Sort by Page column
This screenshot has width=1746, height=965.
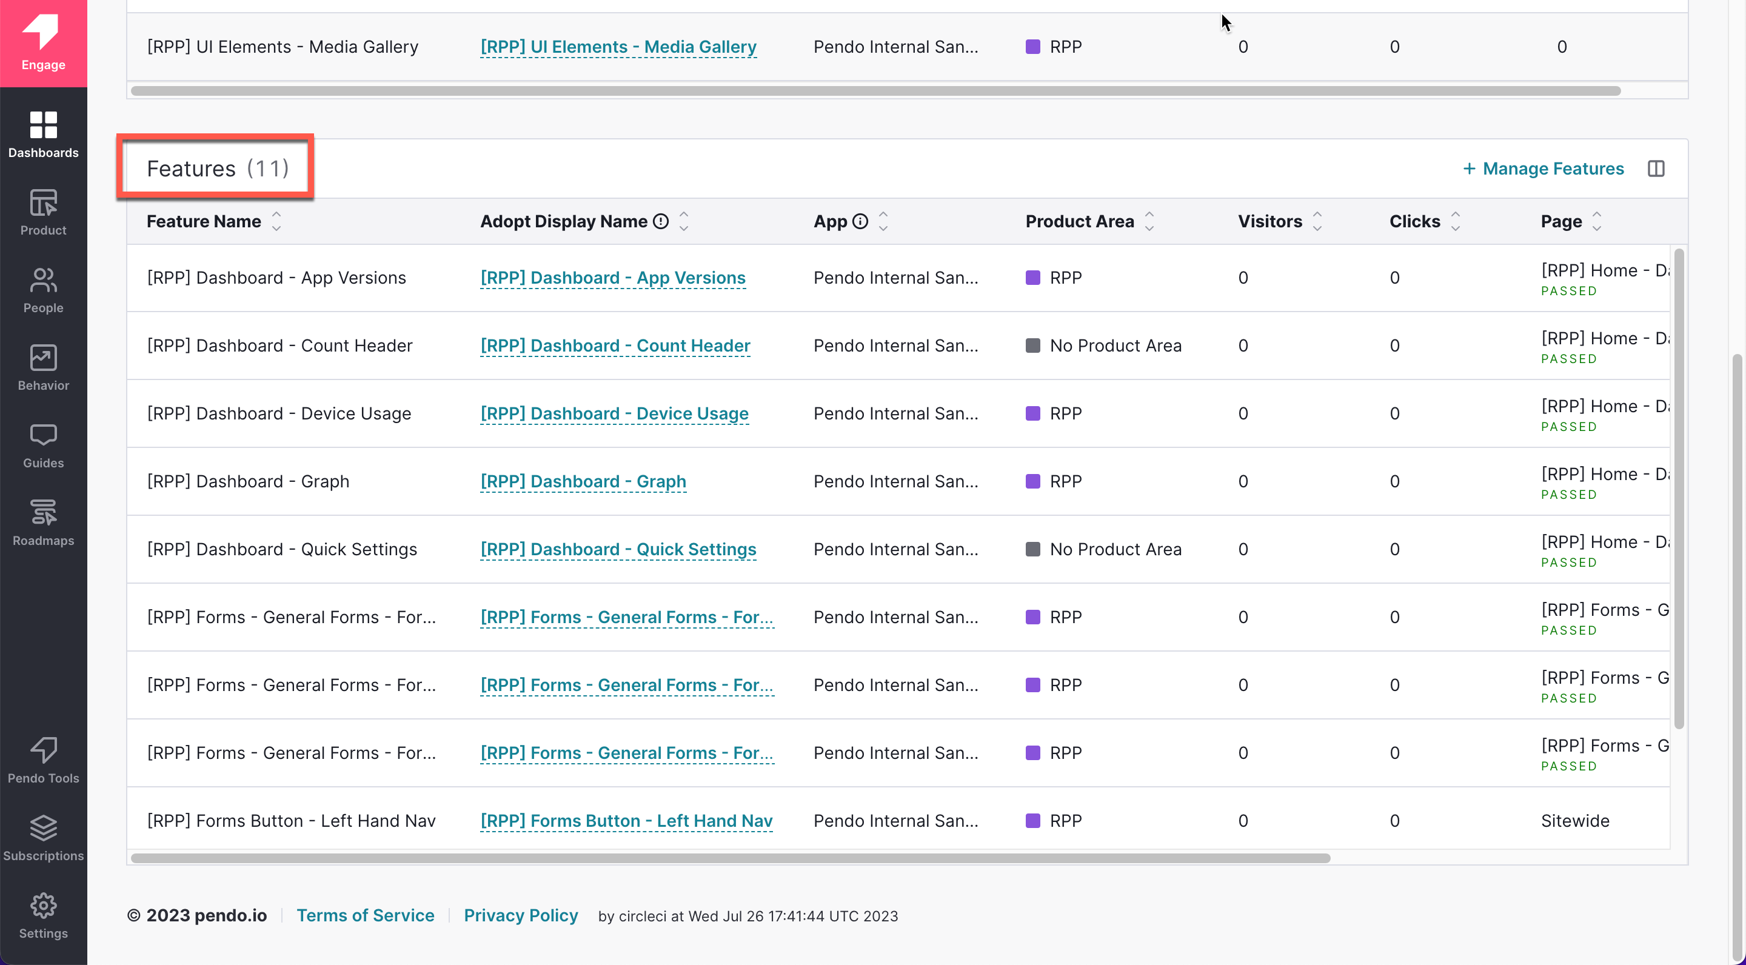[x=1597, y=222]
